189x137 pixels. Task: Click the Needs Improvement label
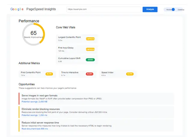(x=34, y=37)
